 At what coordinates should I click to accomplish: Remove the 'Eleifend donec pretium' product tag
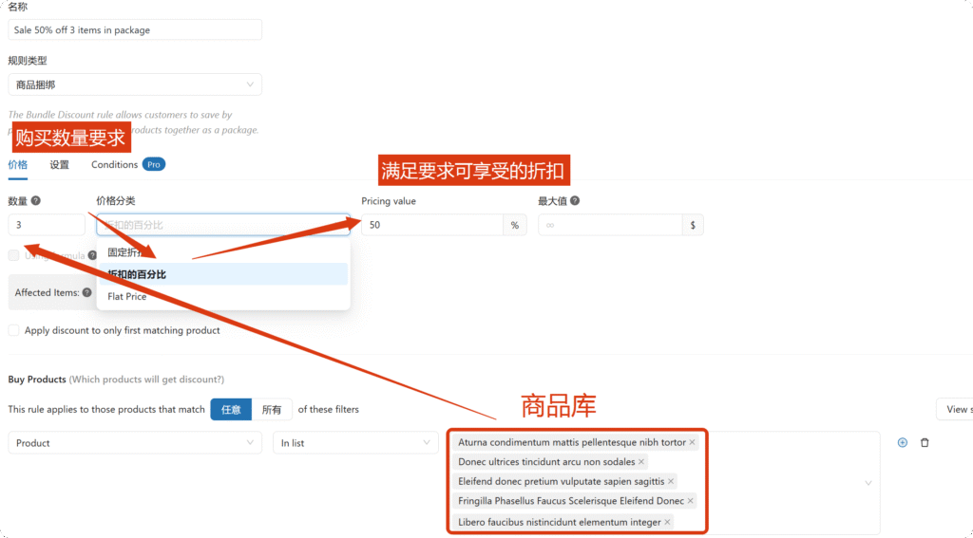671,482
